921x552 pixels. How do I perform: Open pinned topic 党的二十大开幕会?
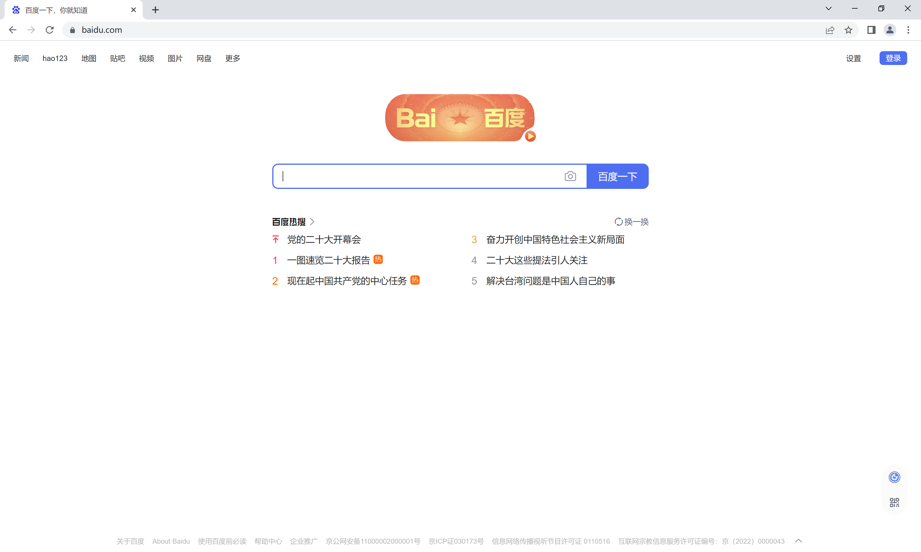click(324, 239)
